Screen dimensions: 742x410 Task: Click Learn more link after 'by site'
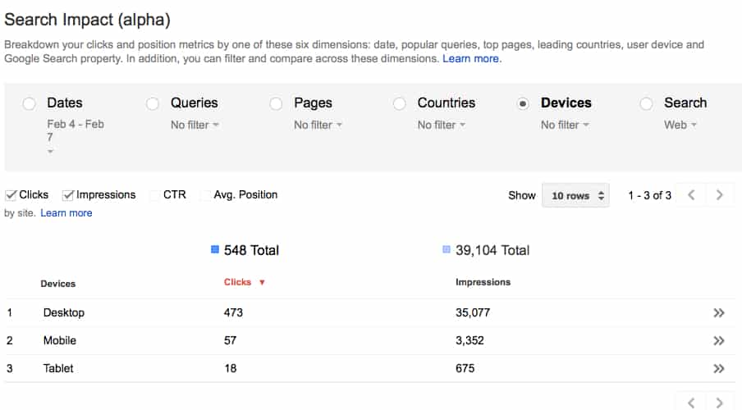[66, 213]
